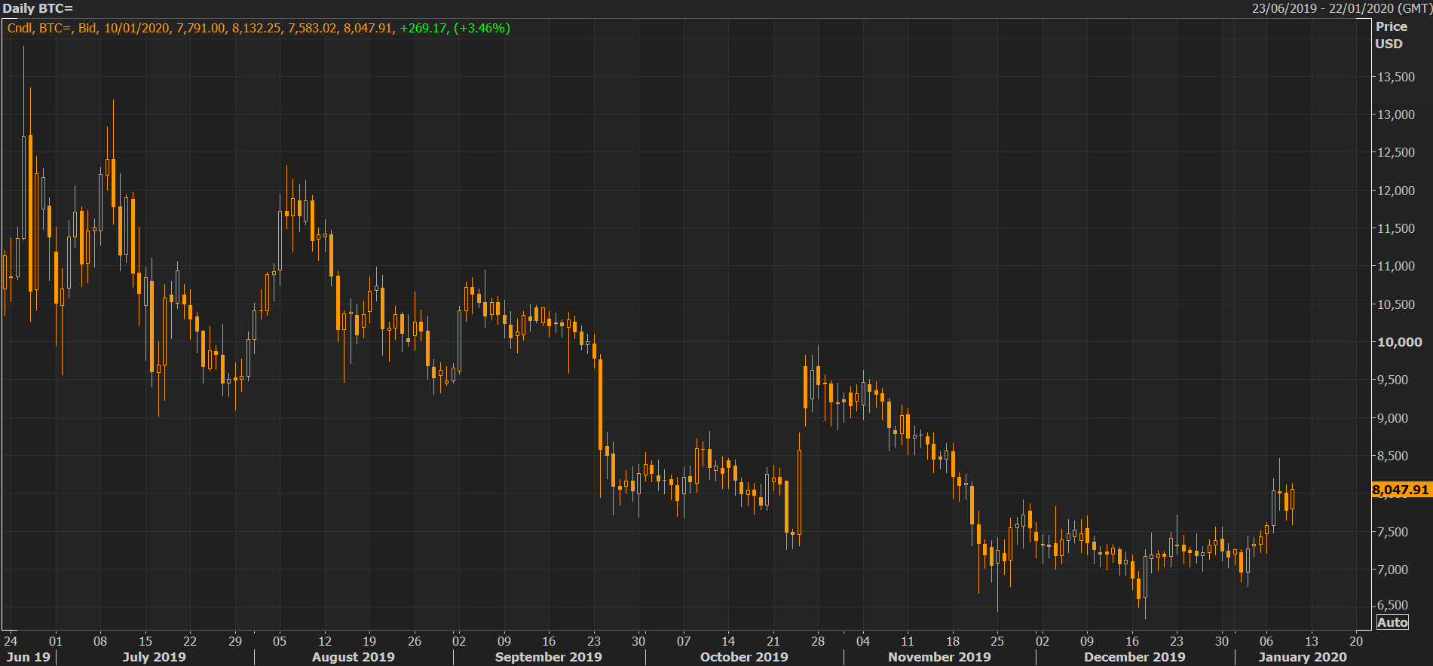The image size is (1433, 666).
Task: Click the 'August 2019' month label
Action: tap(354, 657)
